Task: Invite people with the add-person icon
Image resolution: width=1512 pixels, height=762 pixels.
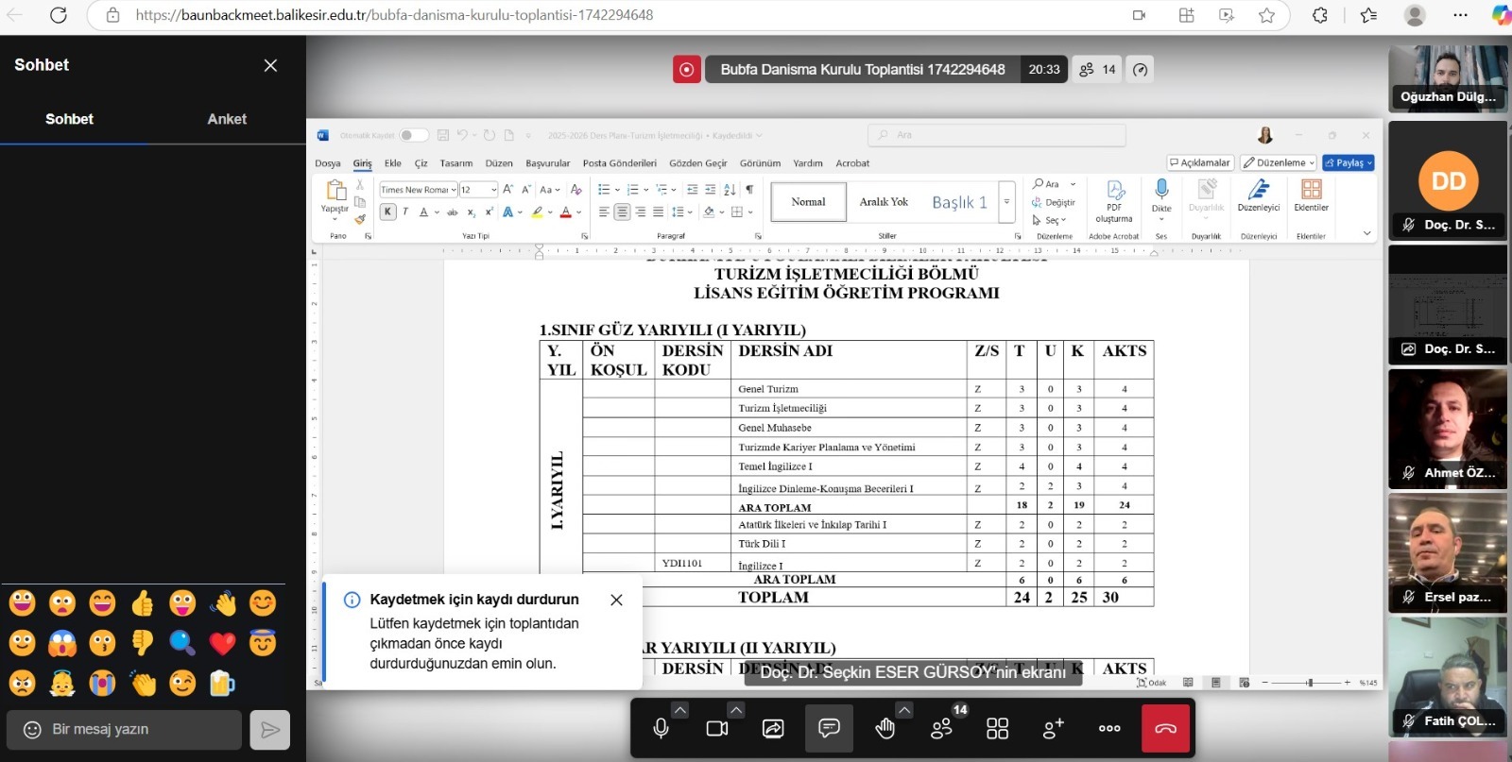Action: pyautogui.click(x=1053, y=728)
